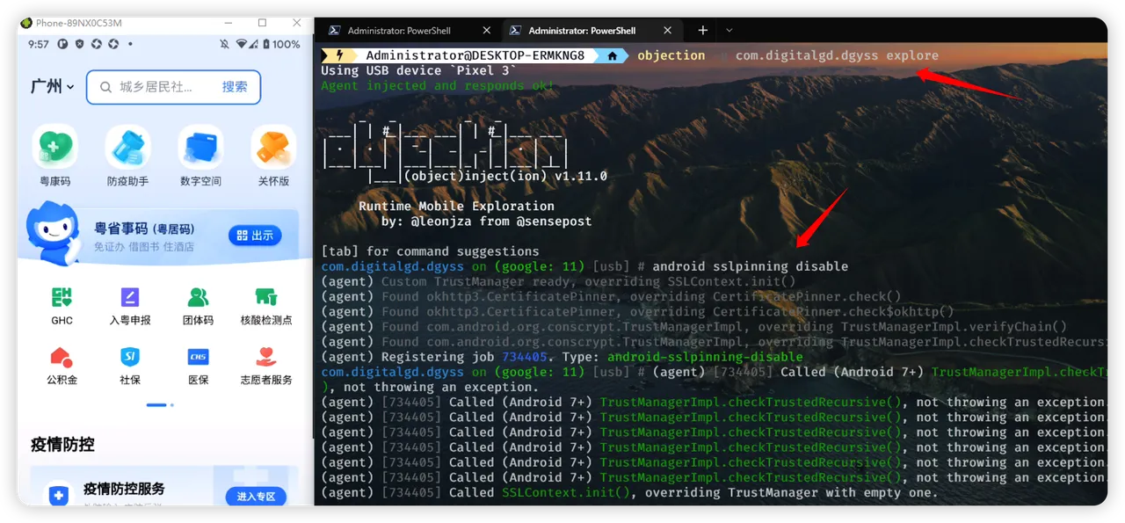Click the 疫情防控 section heading
Screen dimensions: 1125x523
click(62, 444)
